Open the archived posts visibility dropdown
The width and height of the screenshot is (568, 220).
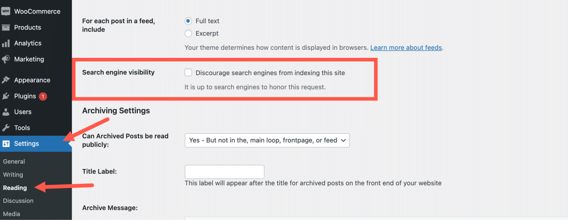click(x=267, y=140)
